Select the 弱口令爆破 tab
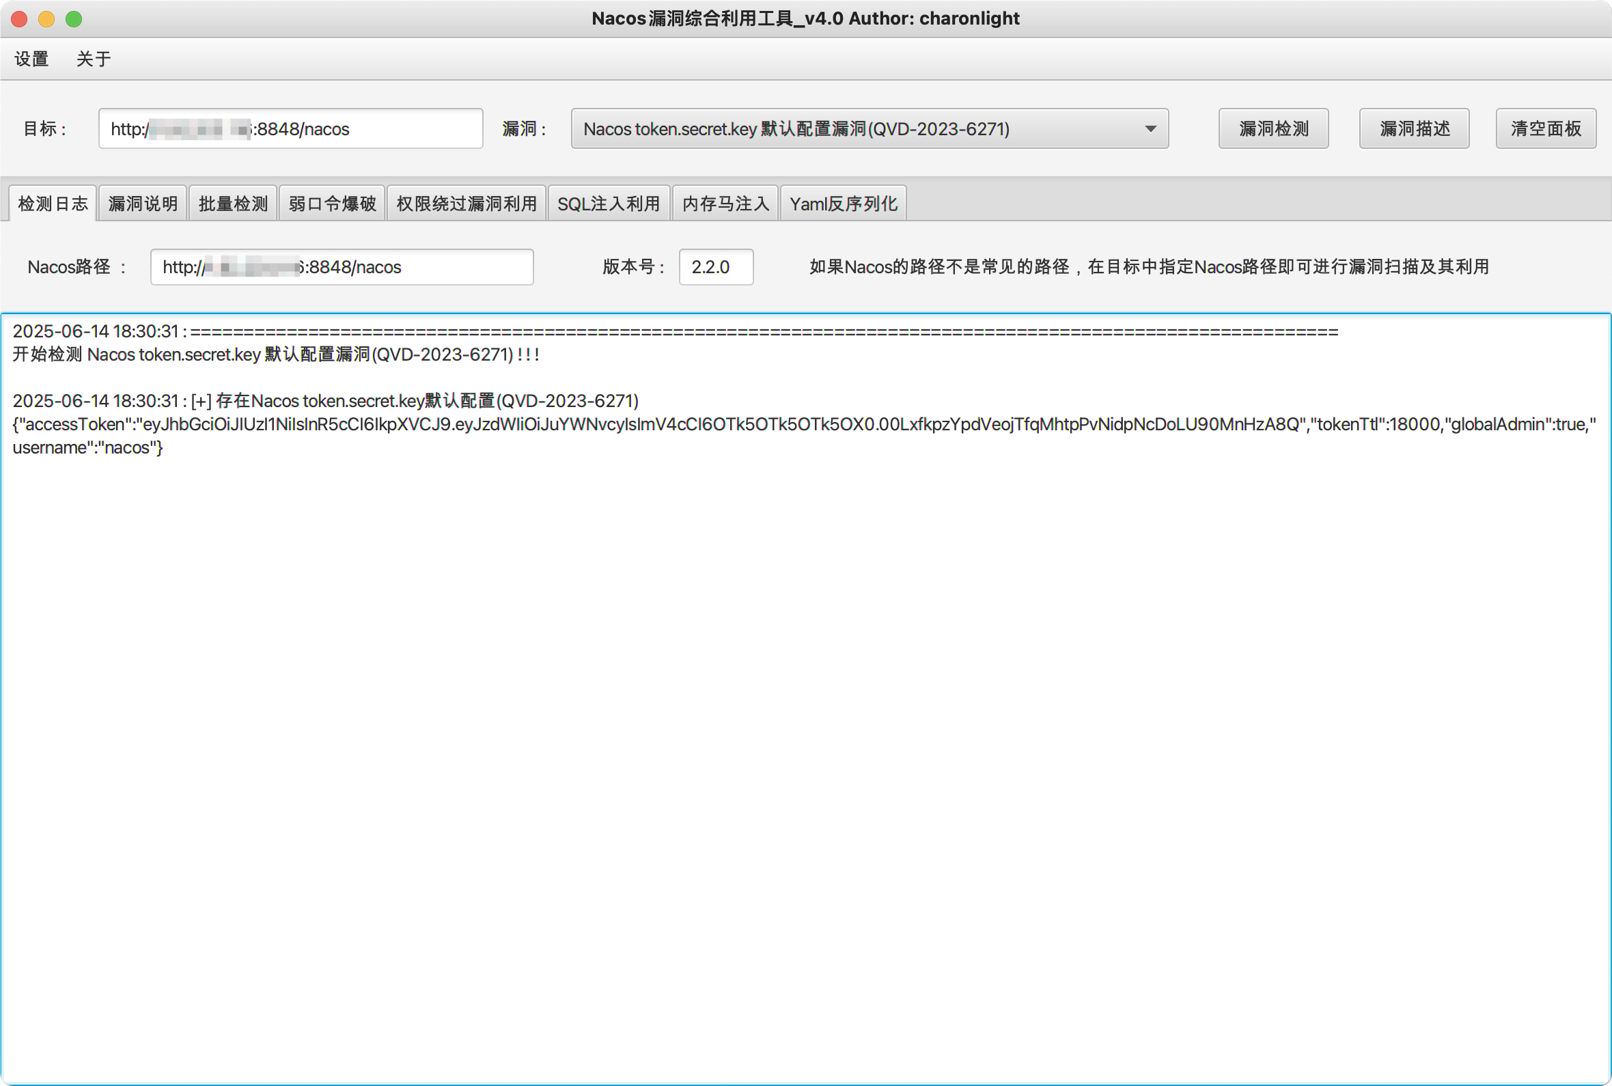The image size is (1612, 1086). pos(332,204)
